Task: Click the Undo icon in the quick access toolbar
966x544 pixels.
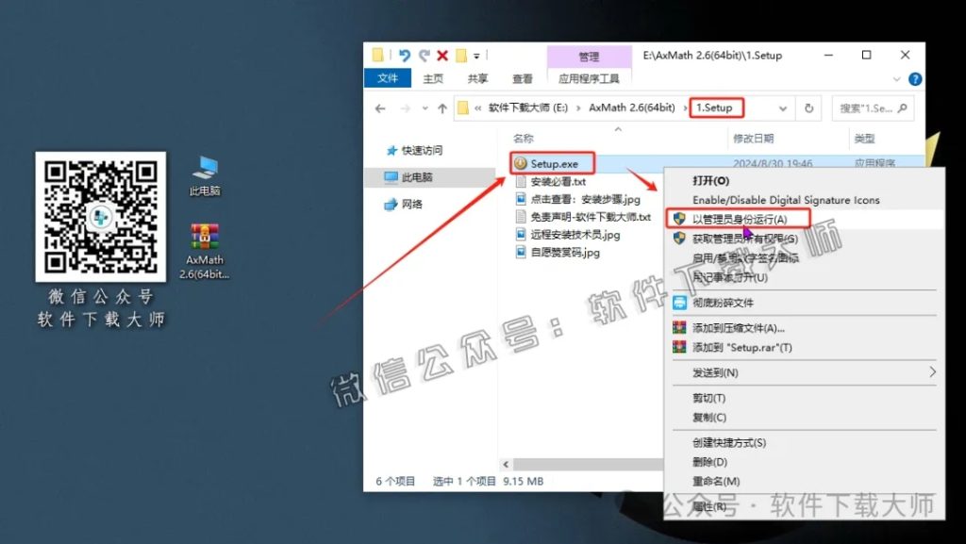Action: tap(406, 56)
